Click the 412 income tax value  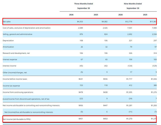click(x=131, y=85)
